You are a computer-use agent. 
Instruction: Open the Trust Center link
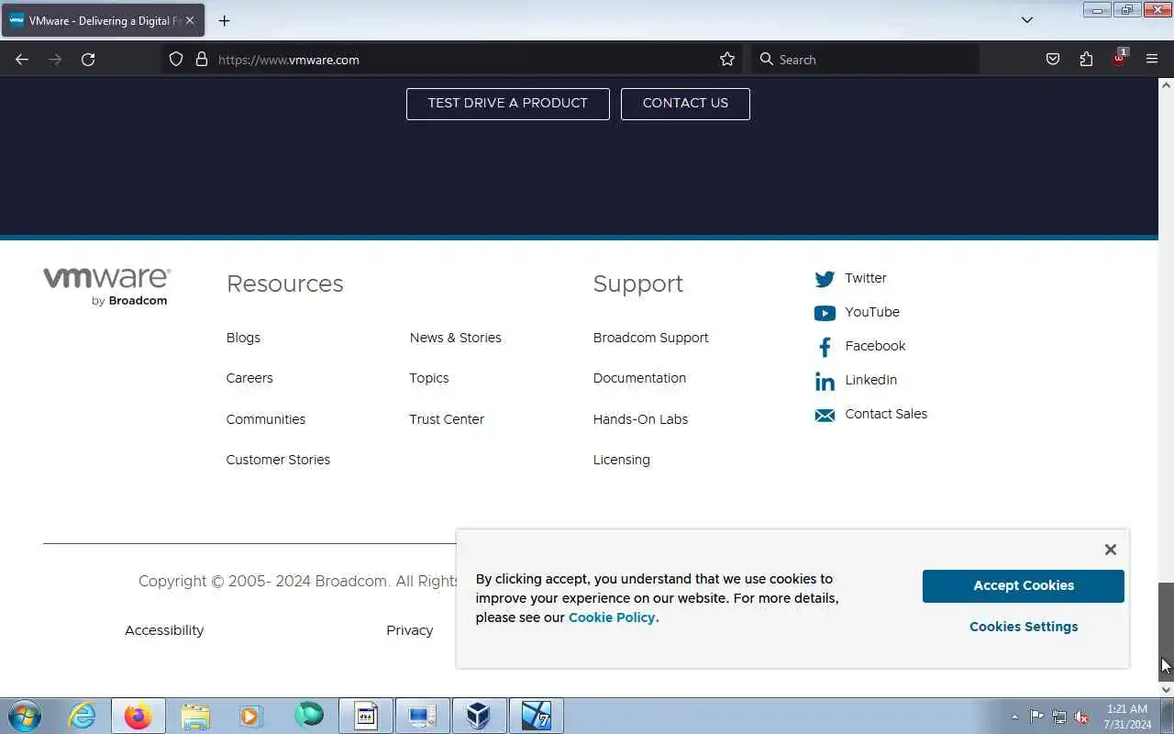447,419
